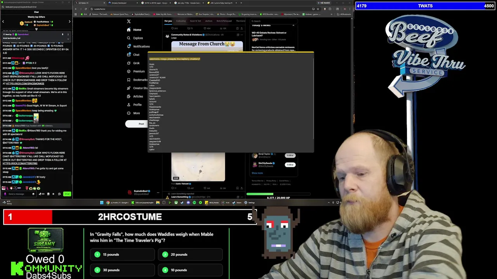This screenshot has width=497, height=279.
Task: Follow SinCitySeeds
Action: click(x=290, y=165)
